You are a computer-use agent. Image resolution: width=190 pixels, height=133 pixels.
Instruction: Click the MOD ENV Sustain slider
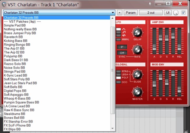point(167,82)
